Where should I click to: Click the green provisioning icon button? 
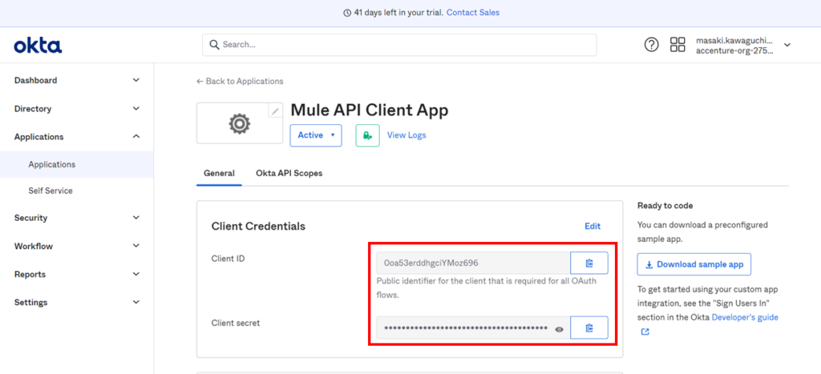click(367, 135)
